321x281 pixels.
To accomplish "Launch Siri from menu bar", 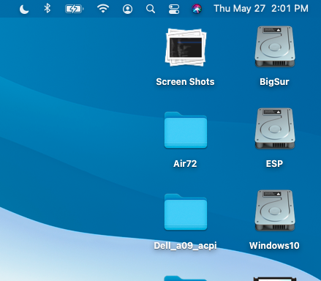I will click(197, 10).
